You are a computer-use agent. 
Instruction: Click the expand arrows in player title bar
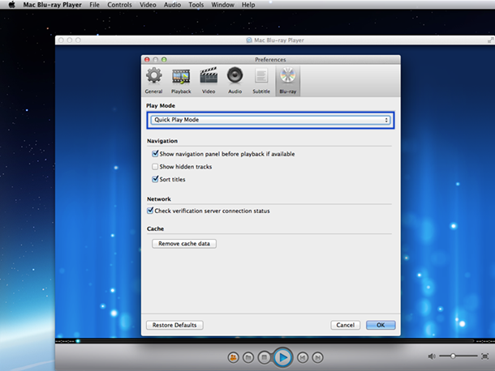(491, 40)
